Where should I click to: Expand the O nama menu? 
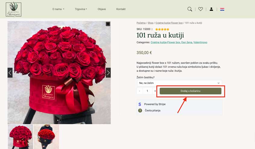click(58, 9)
